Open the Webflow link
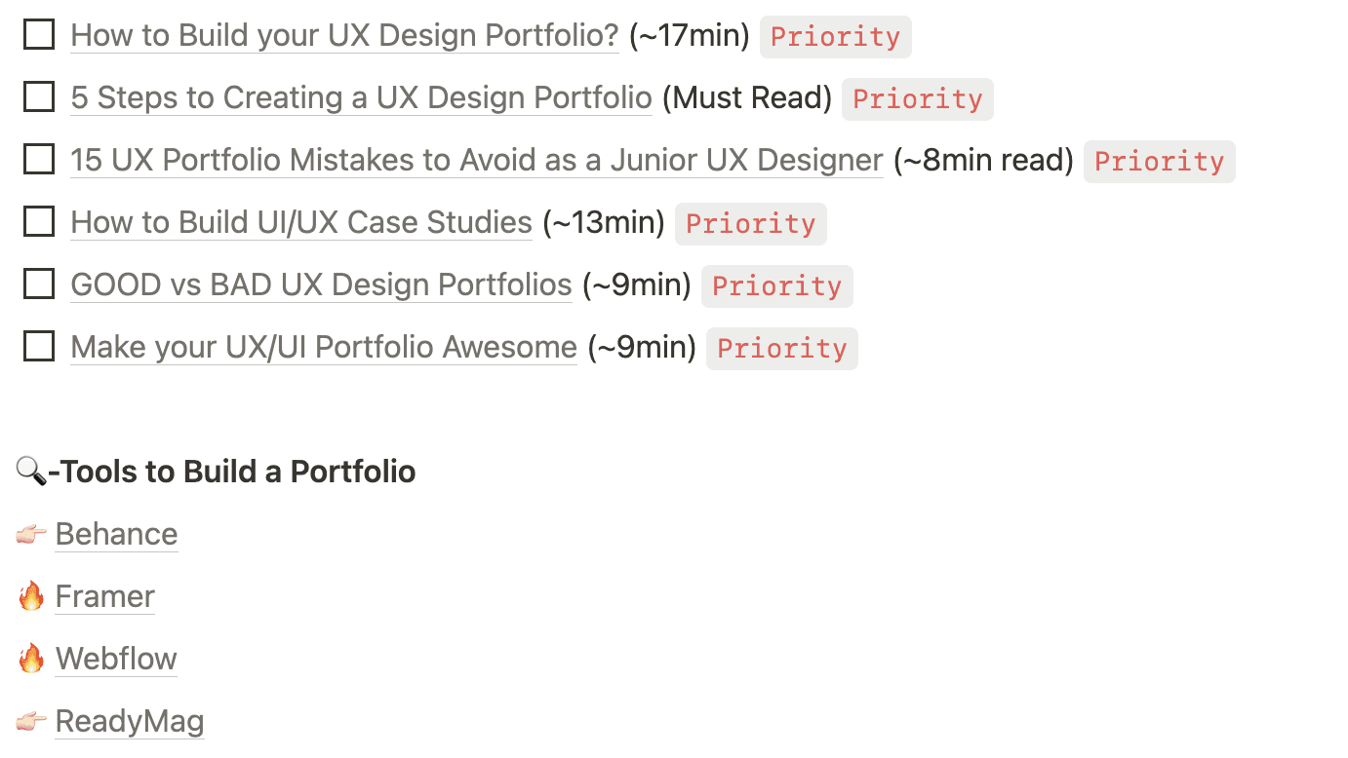The height and width of the screenshot is (758, 1348). [116, 658]
